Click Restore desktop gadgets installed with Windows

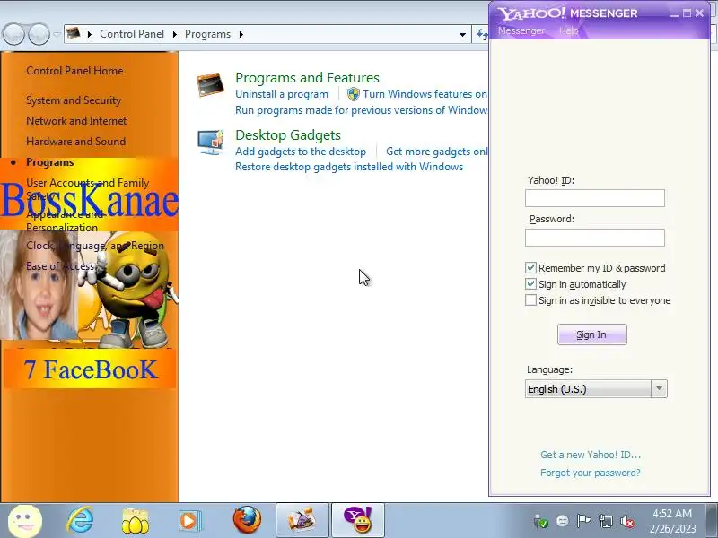point(349,167)
